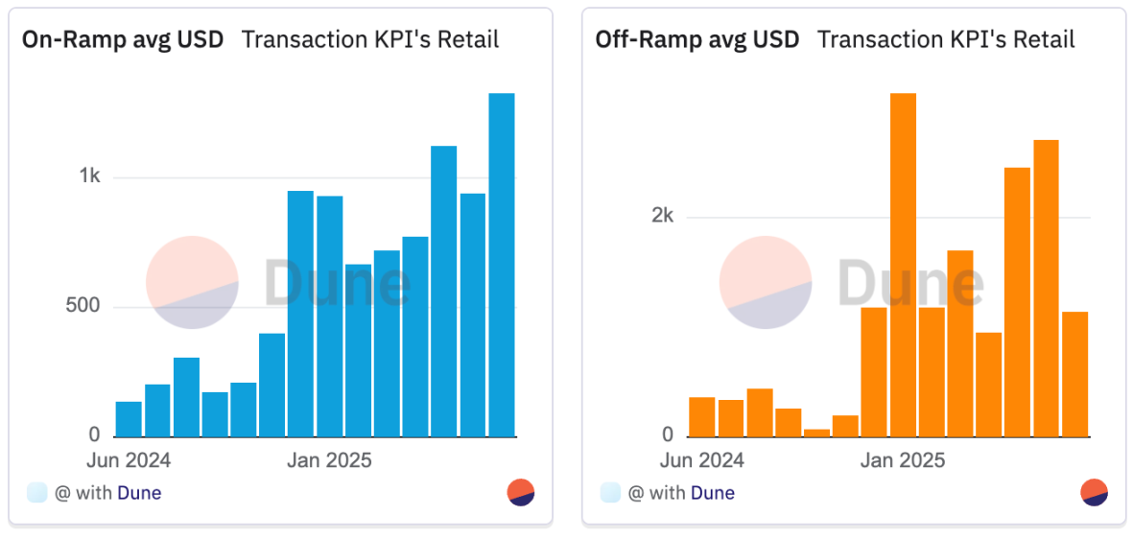Click the first blue bar at Jun 2024
The image size is (1133, 539).
129,419
